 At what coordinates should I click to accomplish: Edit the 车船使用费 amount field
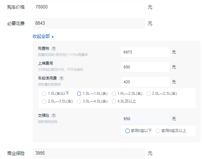(x=145, y=82)
